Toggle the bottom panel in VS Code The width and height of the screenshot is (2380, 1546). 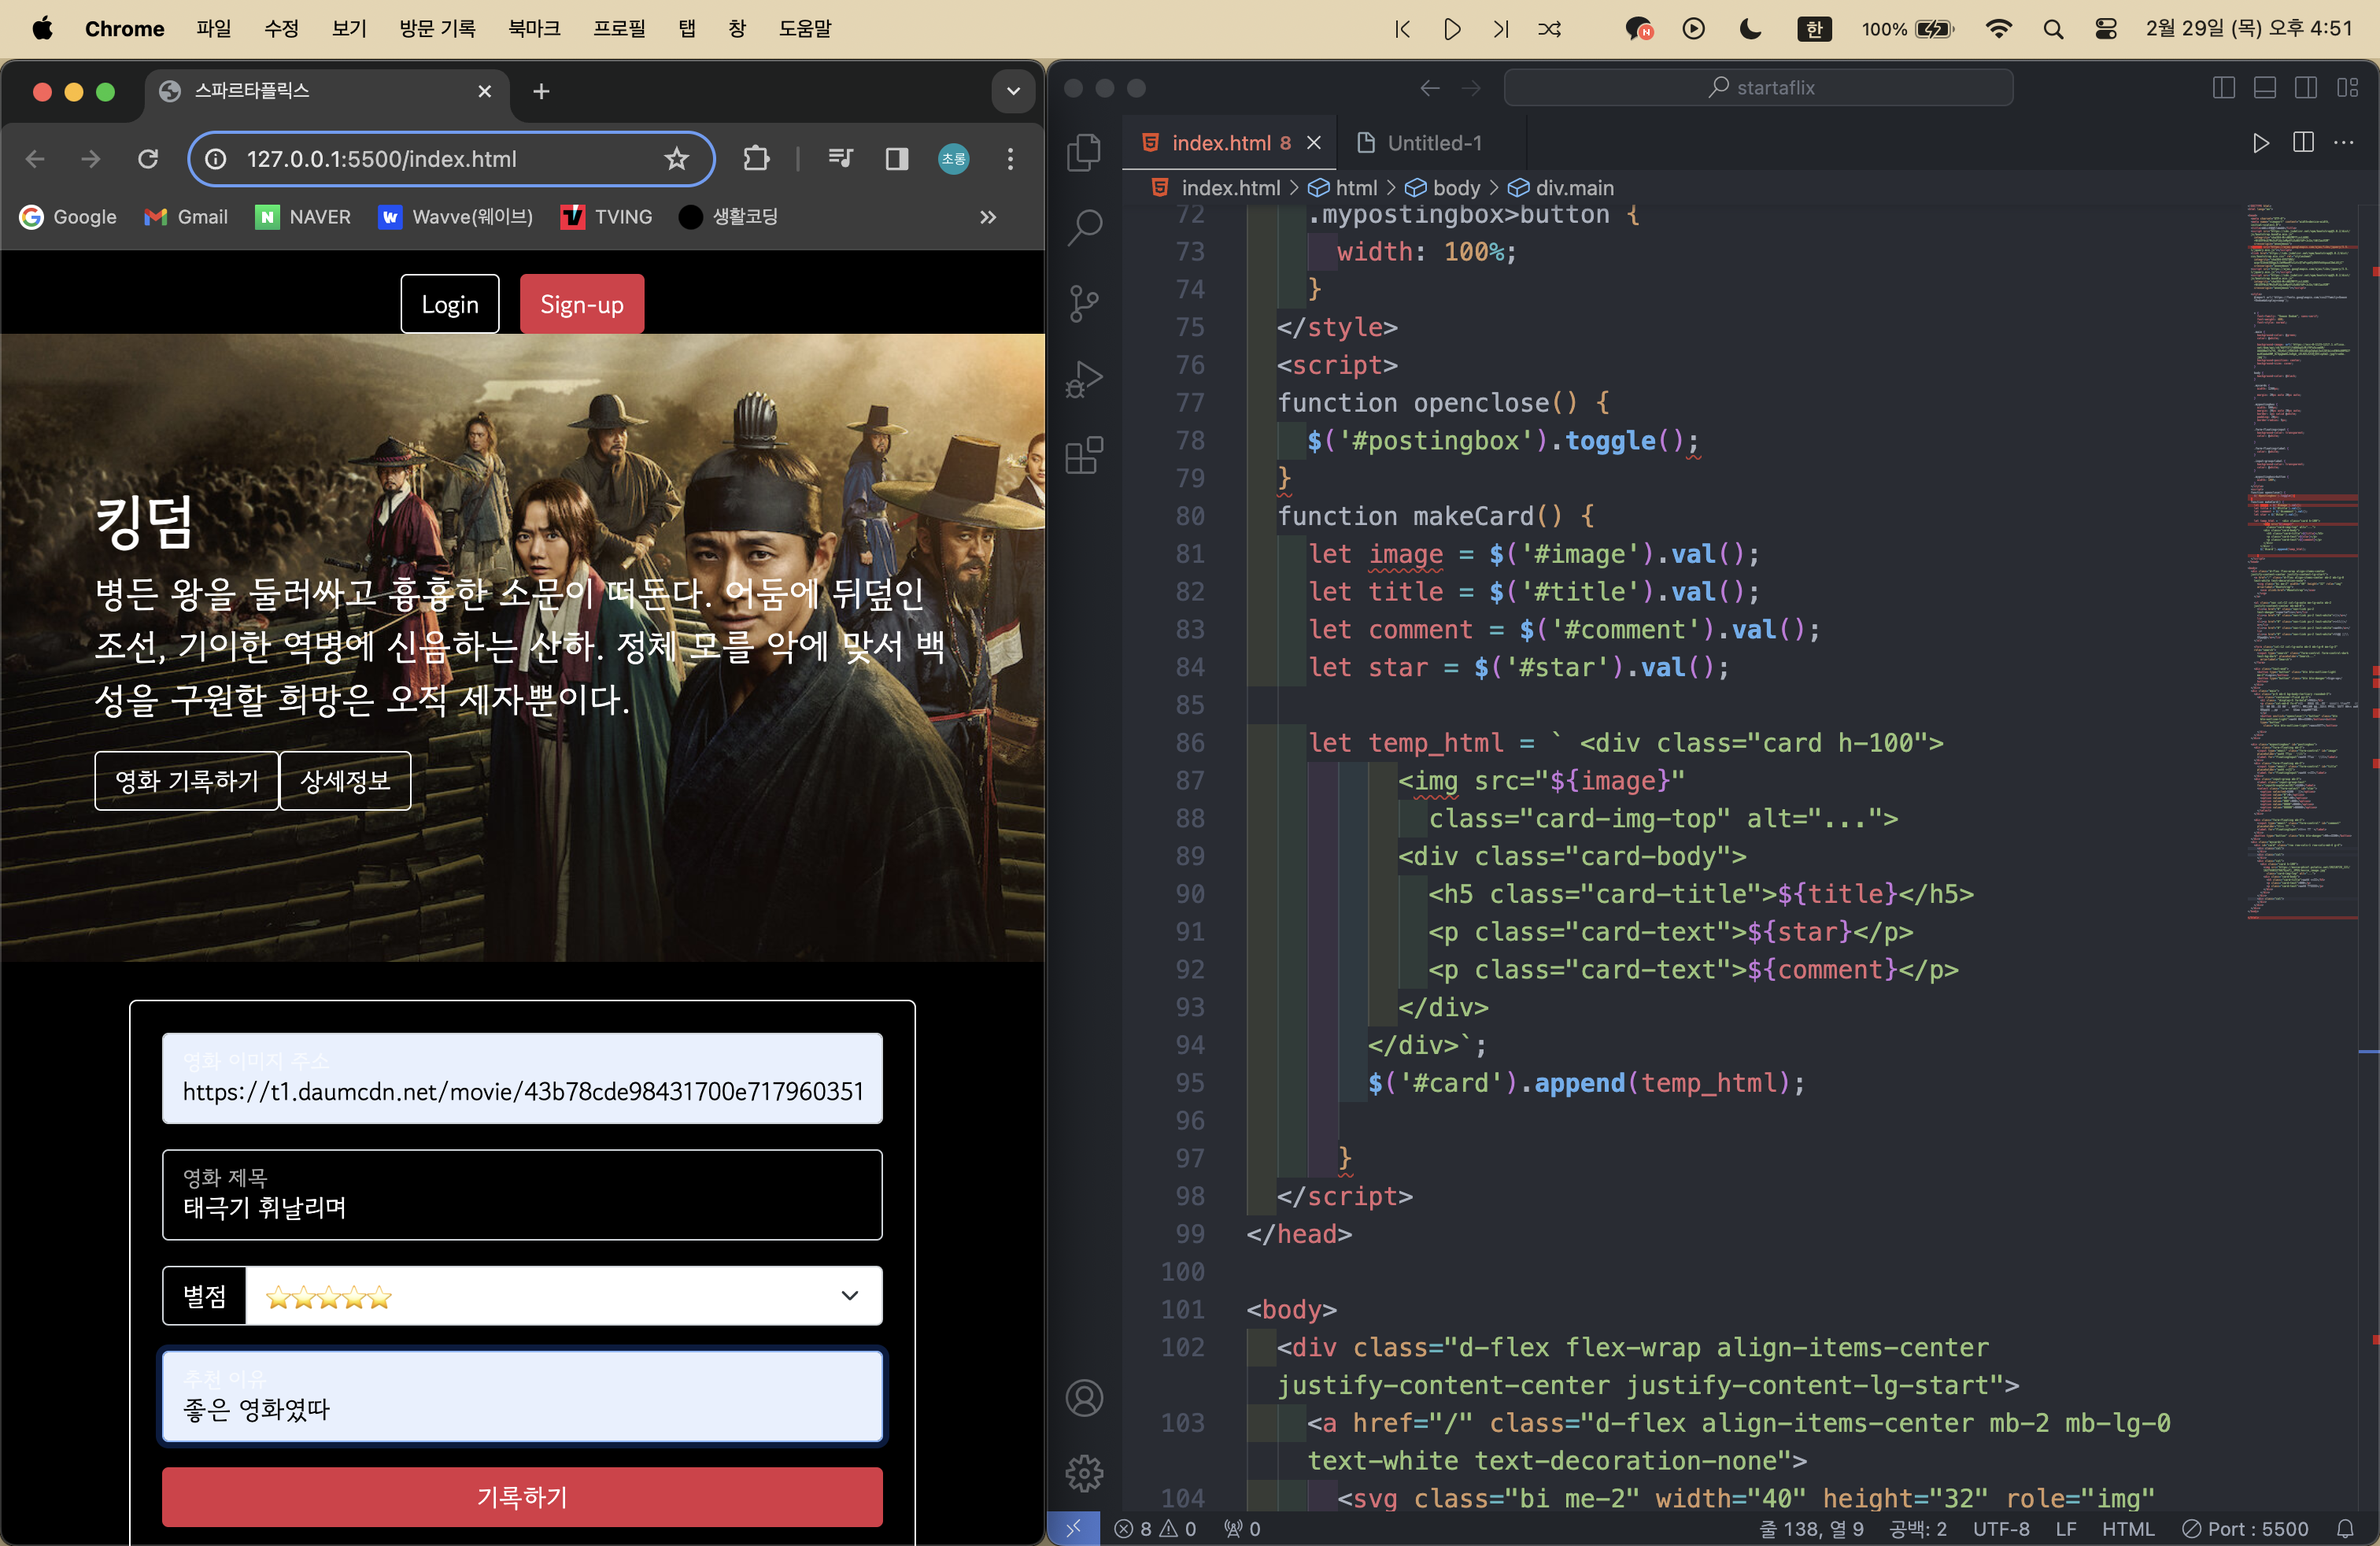[x=2265, y=88]
